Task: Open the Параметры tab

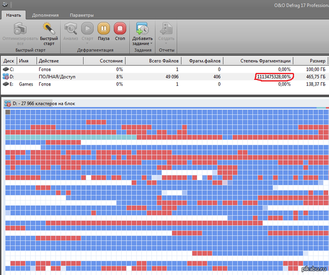Action: pyautogui.click(x=81, y=15)
